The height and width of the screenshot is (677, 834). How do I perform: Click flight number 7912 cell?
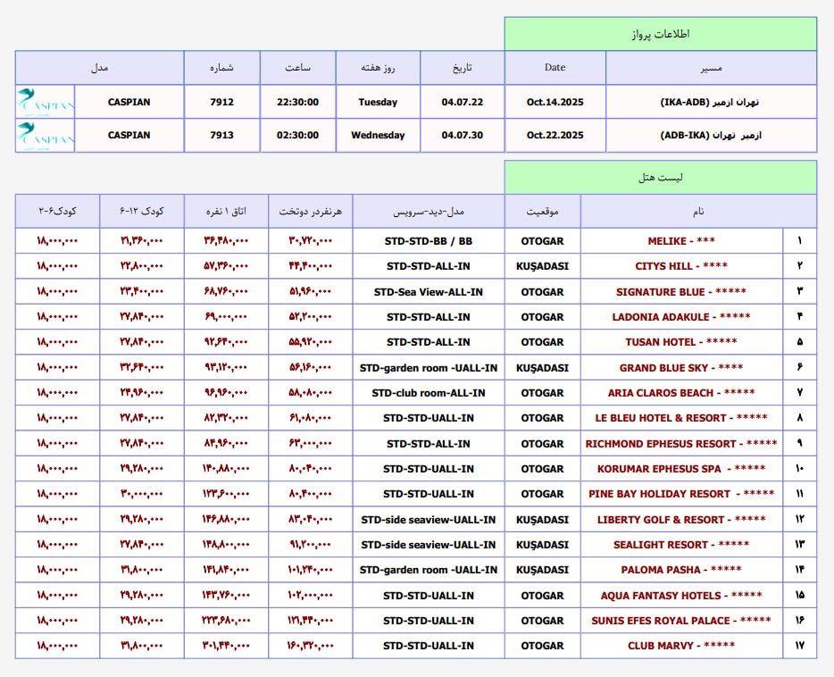[x=221, y=102]
